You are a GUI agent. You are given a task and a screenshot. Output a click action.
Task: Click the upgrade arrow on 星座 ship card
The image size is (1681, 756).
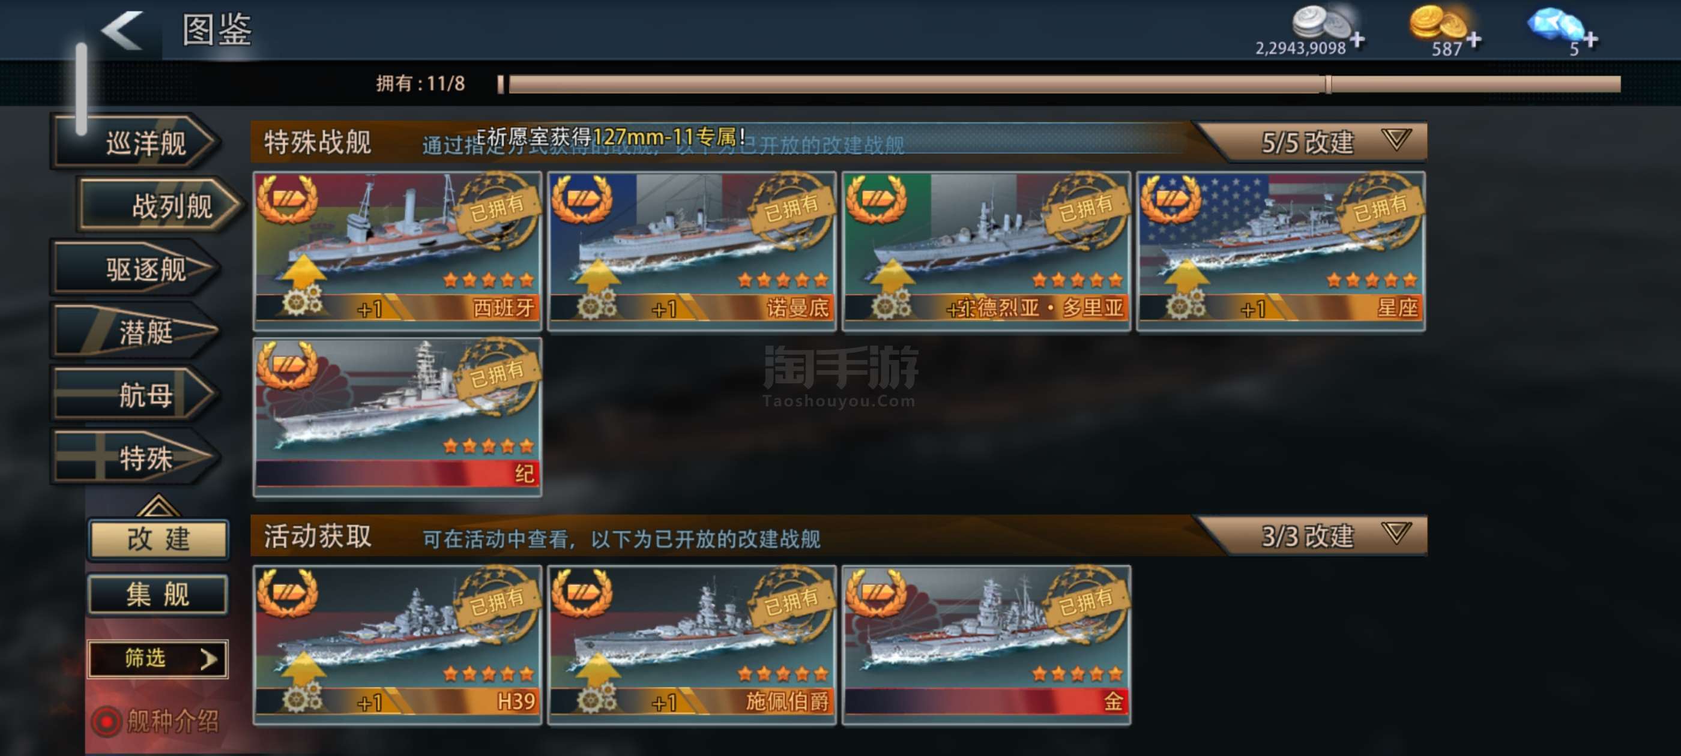1186,286
